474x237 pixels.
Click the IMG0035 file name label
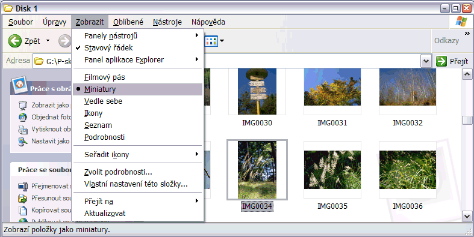point(332,206)
